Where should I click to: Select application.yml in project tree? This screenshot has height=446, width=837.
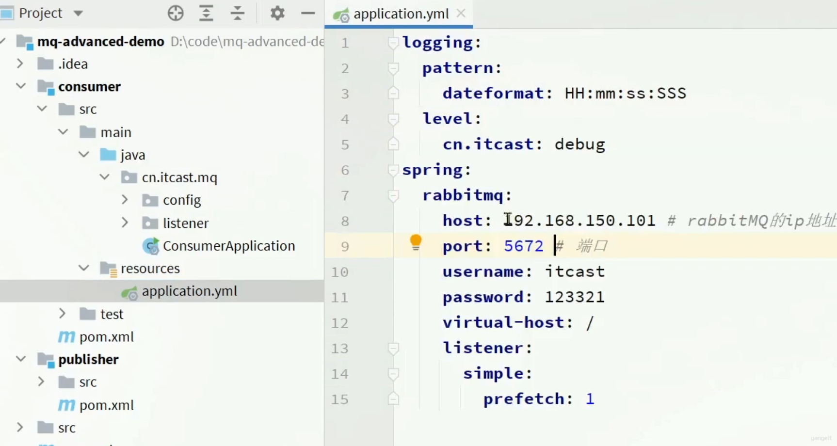189,291
